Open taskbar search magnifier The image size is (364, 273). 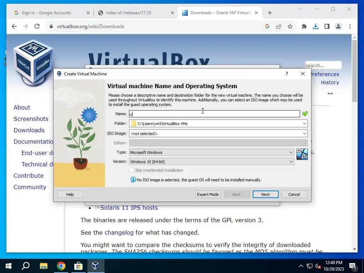pos(26,266)
